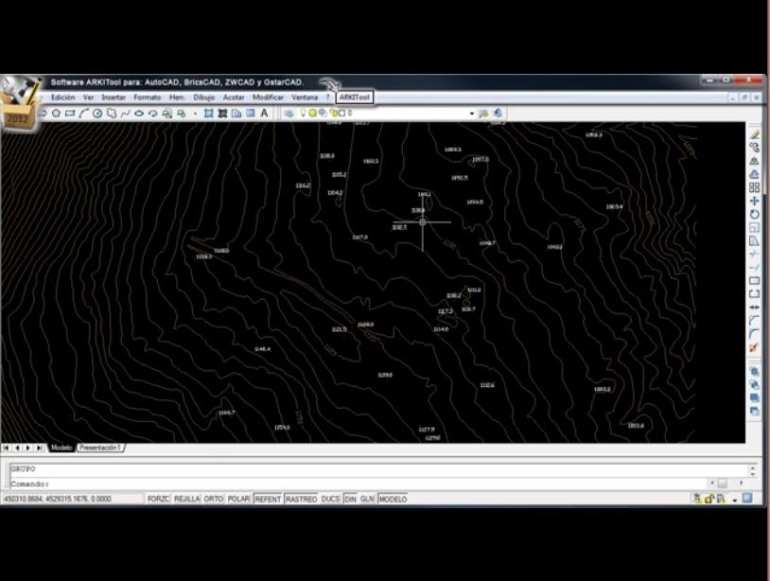Select the Erase tool in modify toolbar
The height and width of the screenshot is (581, 770).
pos(754,134)
